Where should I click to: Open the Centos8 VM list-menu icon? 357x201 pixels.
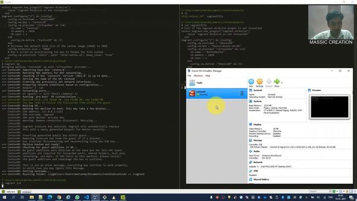(x=241, y=93)
